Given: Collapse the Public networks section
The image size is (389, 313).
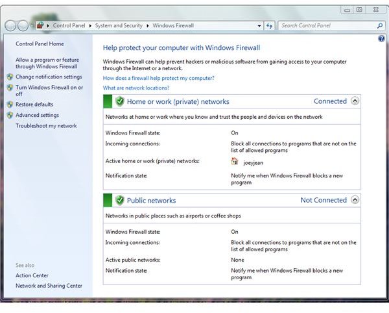Looking at the screenshot, I should point(355,200).
